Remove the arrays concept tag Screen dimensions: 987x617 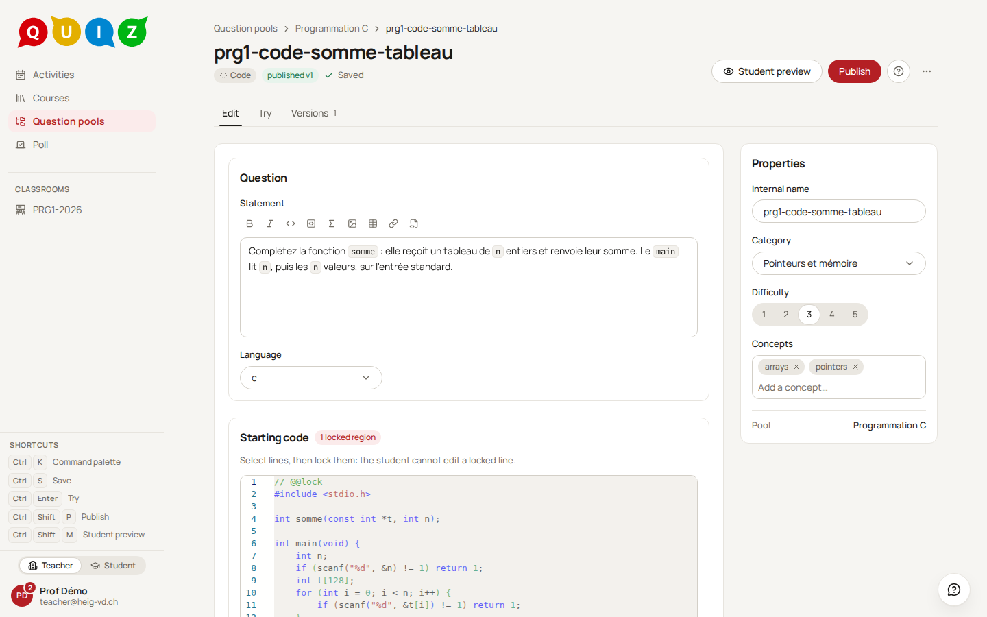coord(796,367)
